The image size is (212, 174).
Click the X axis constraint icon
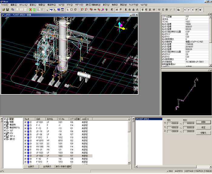185,9
